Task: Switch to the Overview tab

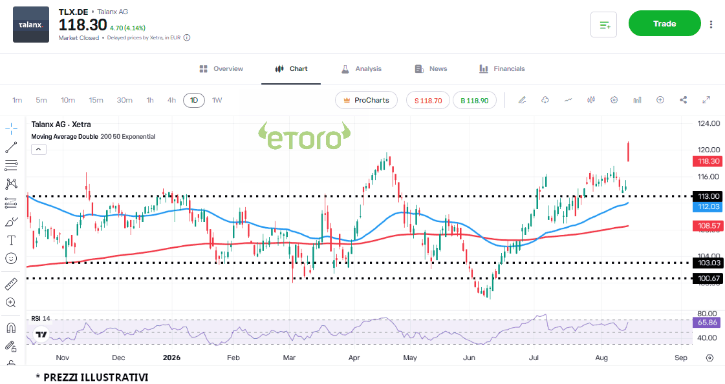Action: point(221,69)
